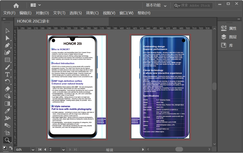Click the vertical scrollbar down arrow

coord(214,144)
